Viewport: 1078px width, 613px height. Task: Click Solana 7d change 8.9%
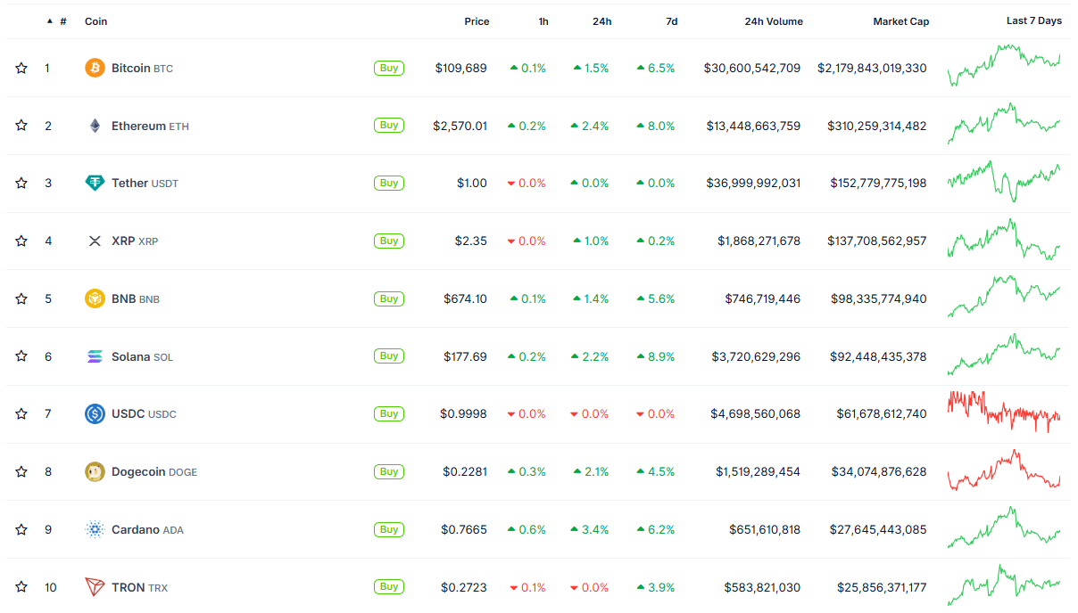coord(655,356)
